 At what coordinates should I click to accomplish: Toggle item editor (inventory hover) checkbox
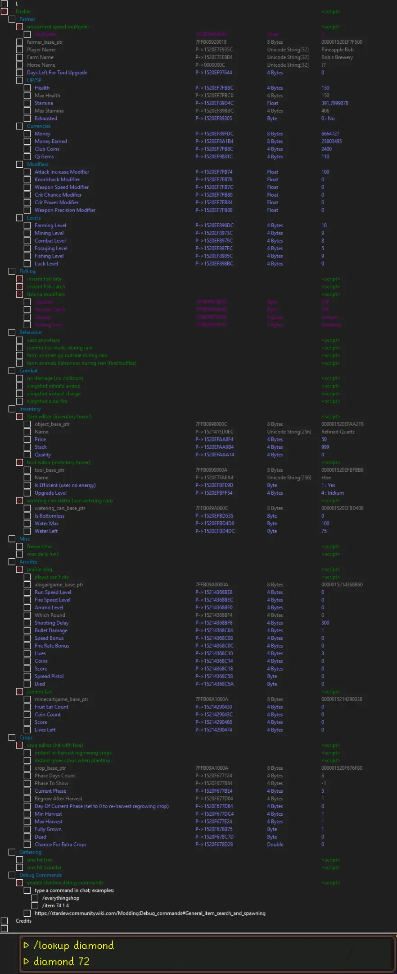pos(19,416)
